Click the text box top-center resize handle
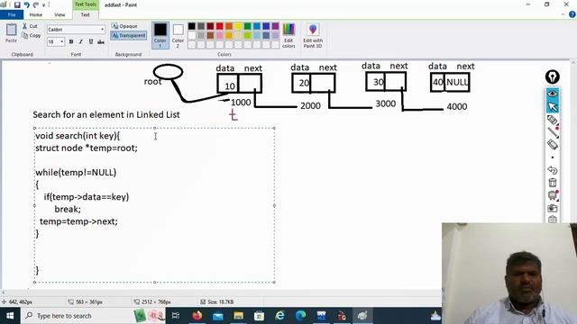This screenshot has width=577, height=324. (154, 128)
